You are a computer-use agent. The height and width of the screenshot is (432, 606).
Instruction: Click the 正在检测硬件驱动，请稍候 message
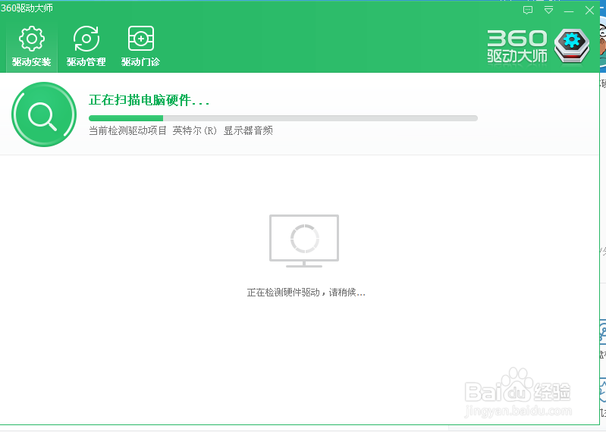306,293
